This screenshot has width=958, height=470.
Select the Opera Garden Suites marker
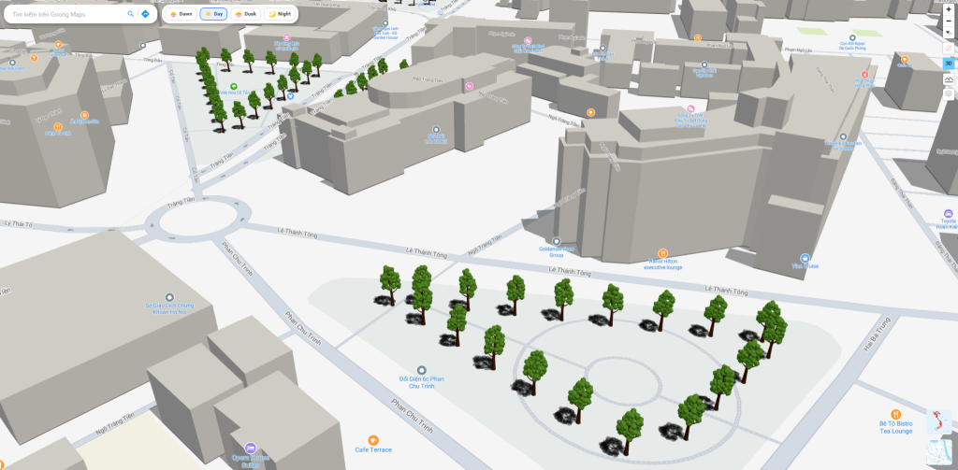tap(250, 448)
